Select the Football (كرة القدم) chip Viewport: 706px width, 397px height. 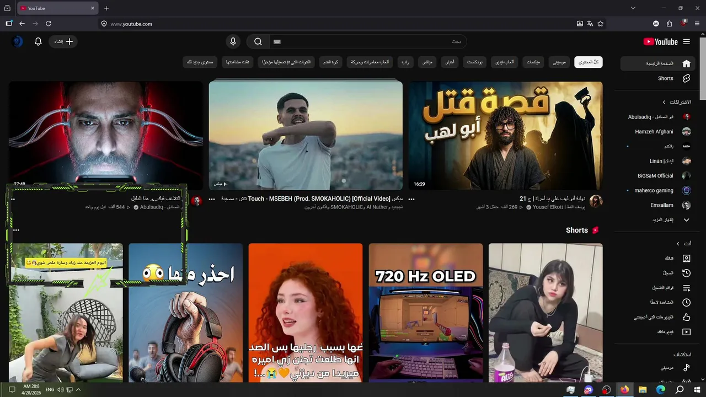[331, 62]
